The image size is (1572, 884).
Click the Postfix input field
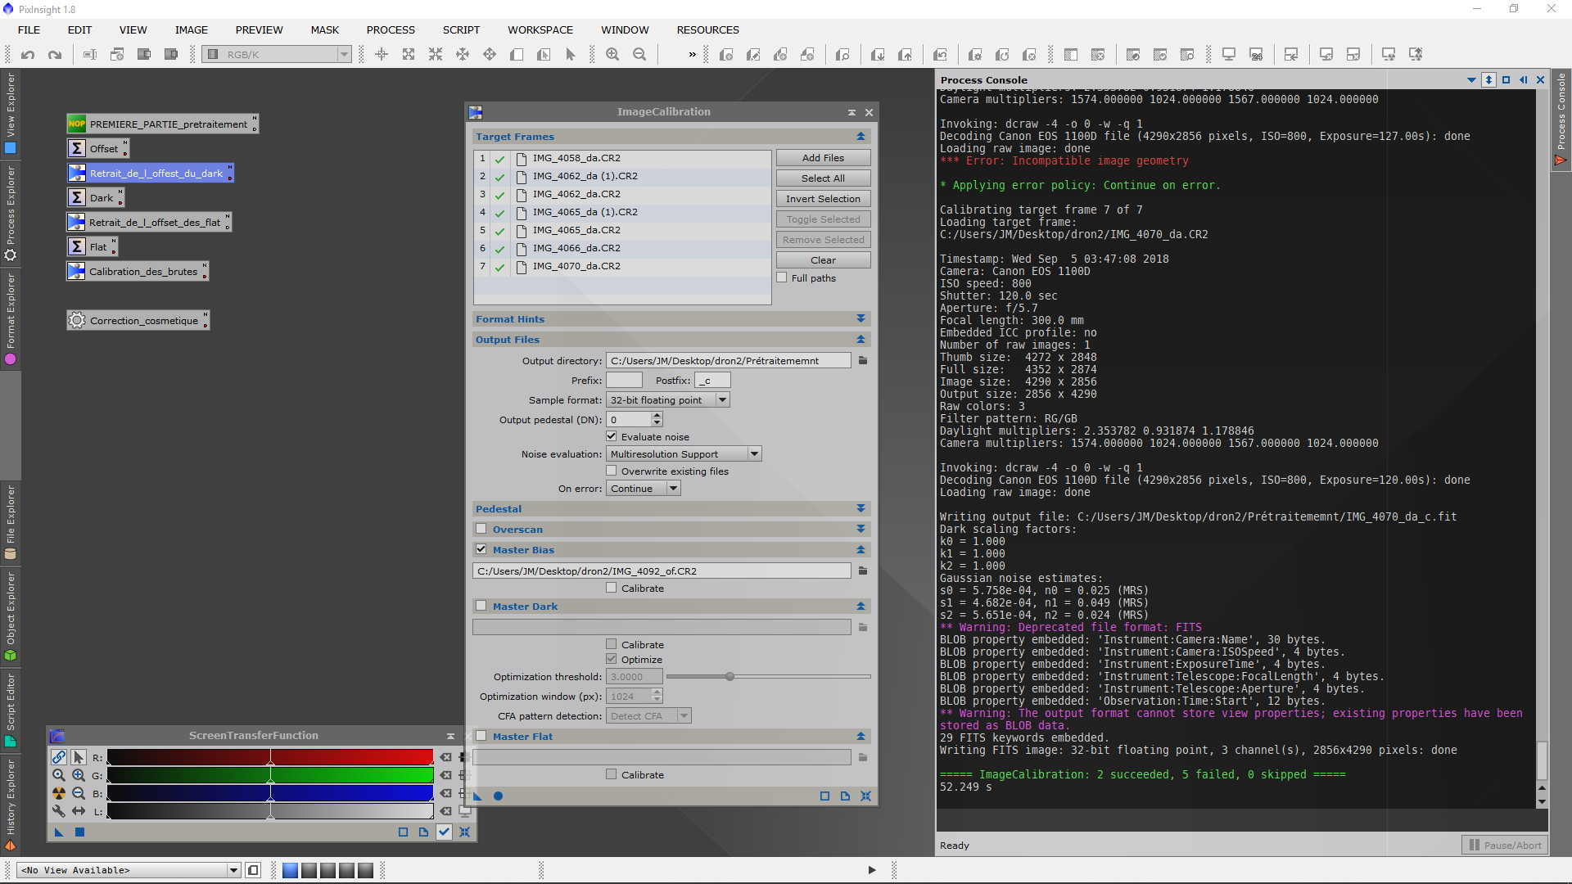[711, 380]
